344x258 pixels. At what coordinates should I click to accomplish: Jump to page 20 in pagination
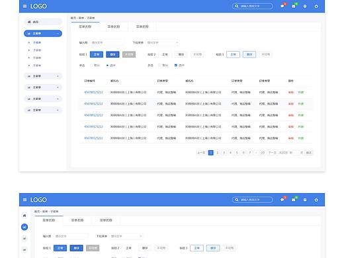pyautogui.click(x=263, y=153)
